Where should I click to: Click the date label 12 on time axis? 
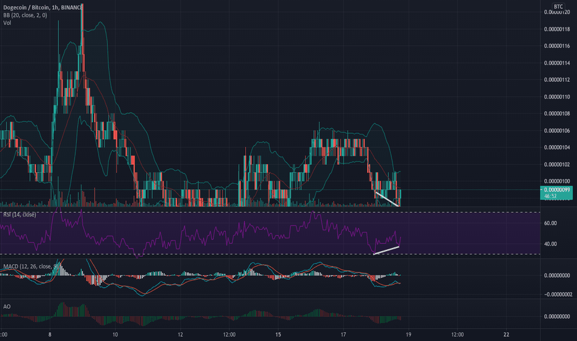pyautogui.click(x=180, y=335)
